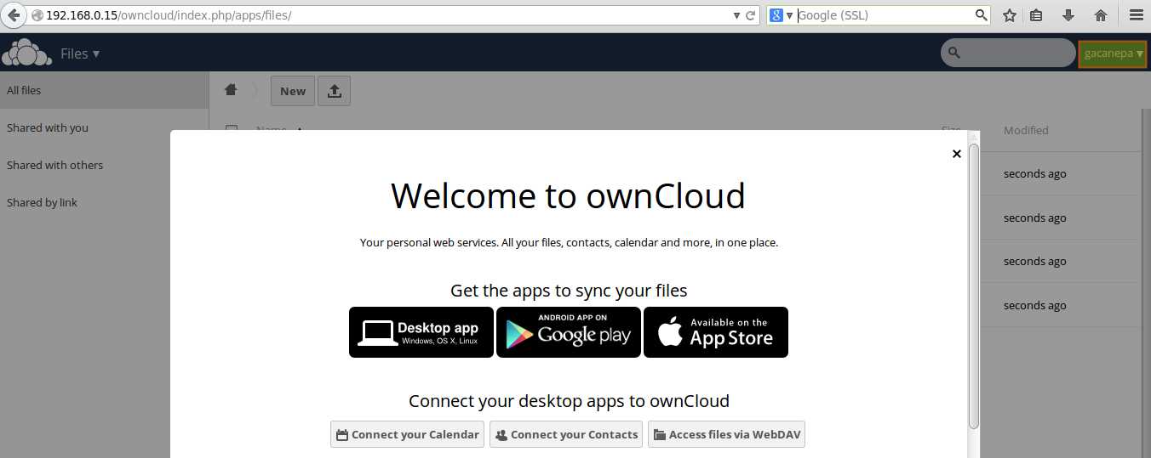Open the gacanepa user menu

1114,53
